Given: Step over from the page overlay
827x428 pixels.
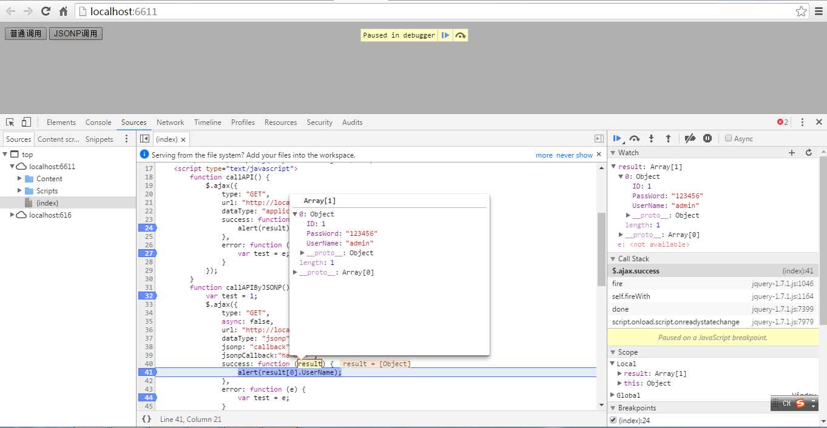Looking at the screenshot, I should pos(461,35).
